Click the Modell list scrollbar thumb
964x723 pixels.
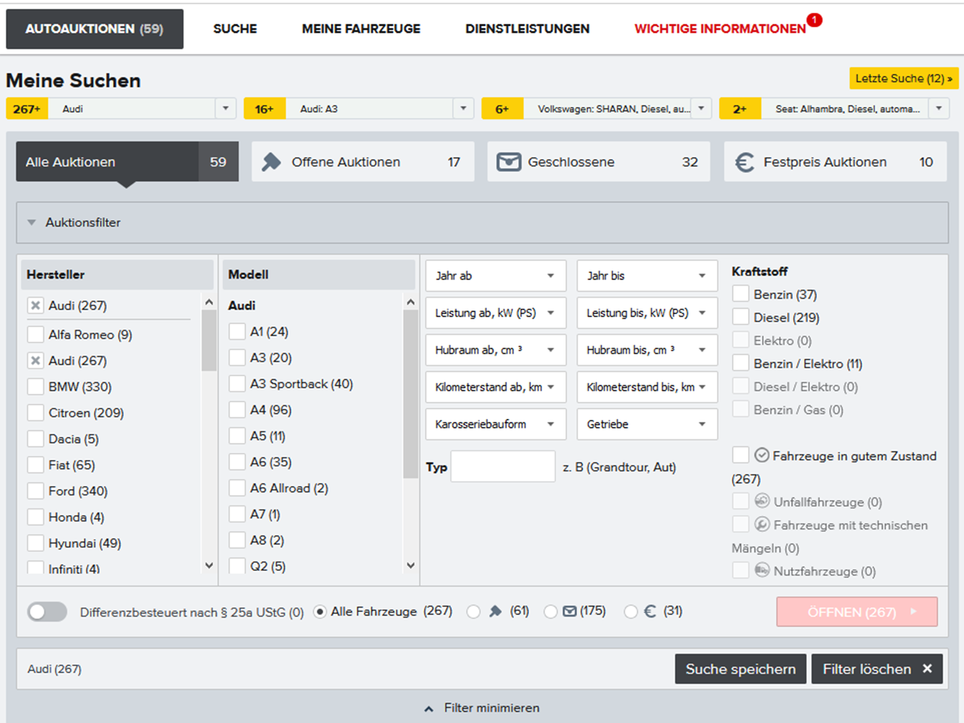410,394
